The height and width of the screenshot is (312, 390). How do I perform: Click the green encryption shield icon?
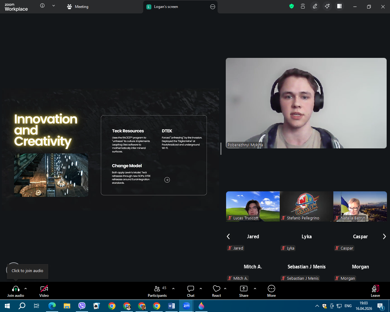(292, 6)
